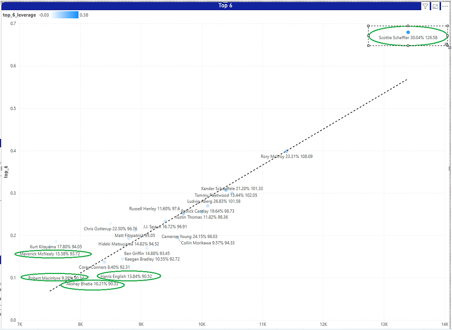The height and width of the screenshot is (330, 452).
Task: Click the Patrick Cantlay 19.64% 98.73 label
Action: pyautogui.click(x=208, y=211)
